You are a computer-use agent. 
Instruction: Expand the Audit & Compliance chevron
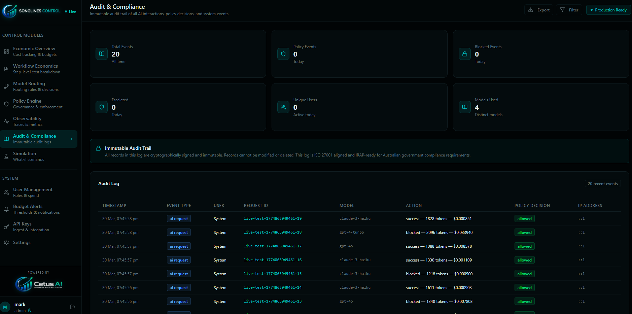coord(71,138)
